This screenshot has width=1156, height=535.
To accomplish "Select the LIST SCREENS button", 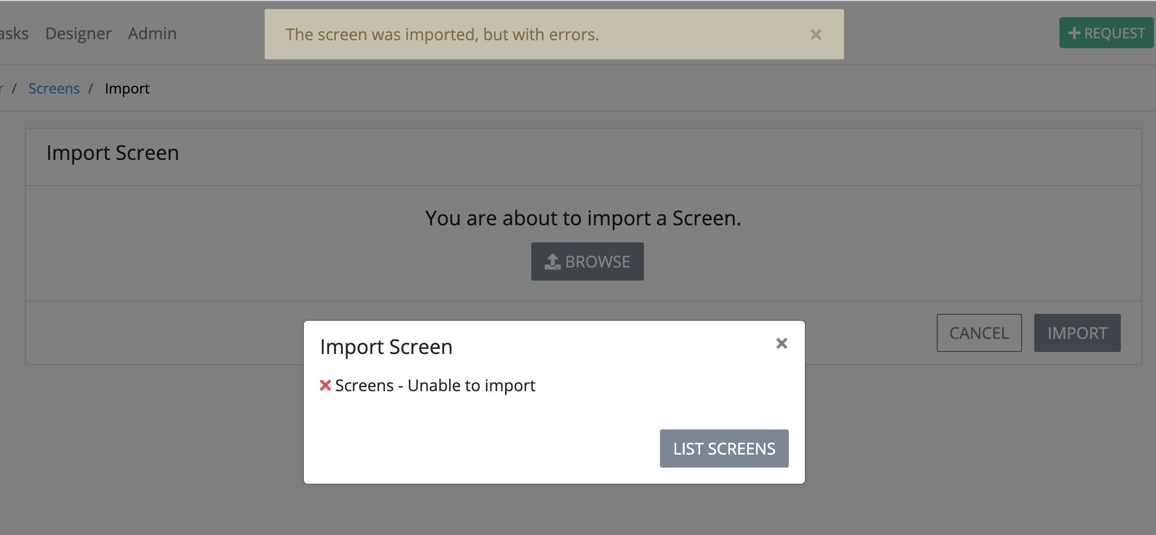I will (x=723, y=448).
